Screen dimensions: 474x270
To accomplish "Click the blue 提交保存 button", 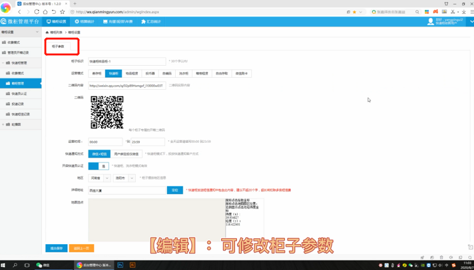I will tap(56, 249).
